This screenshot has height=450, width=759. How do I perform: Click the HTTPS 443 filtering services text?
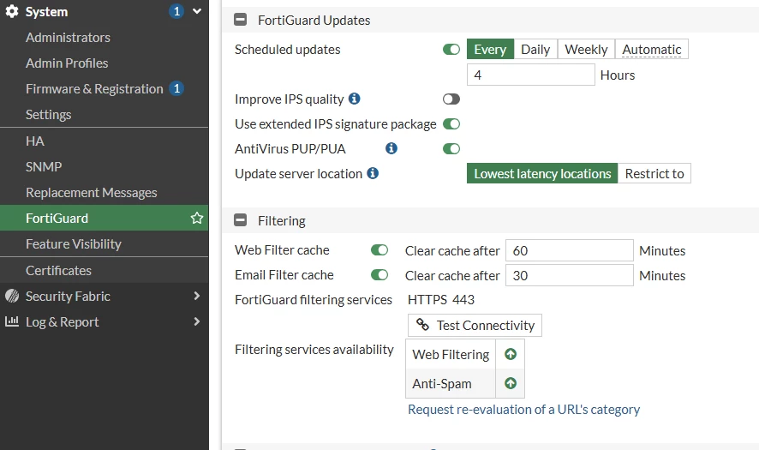click(441, 300)
